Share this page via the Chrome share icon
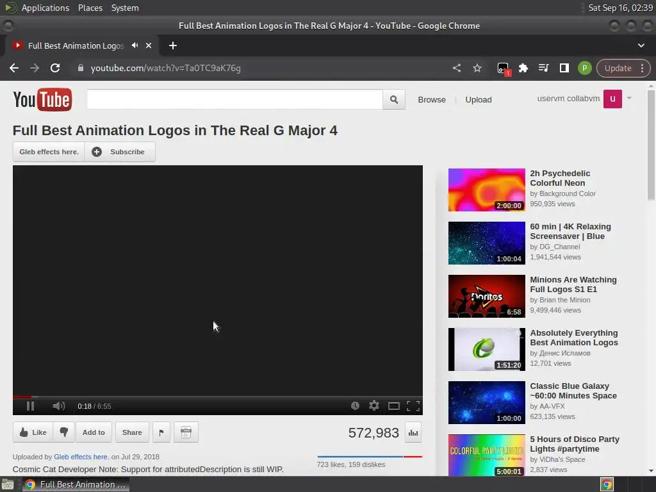Image resolution: width=656 pixels, height=492 pixels. (456, 68)
